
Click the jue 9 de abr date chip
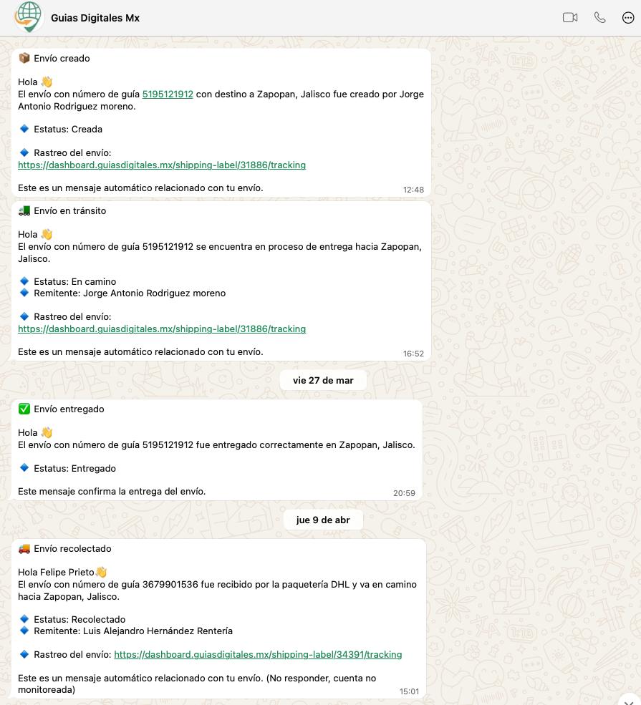323,520
